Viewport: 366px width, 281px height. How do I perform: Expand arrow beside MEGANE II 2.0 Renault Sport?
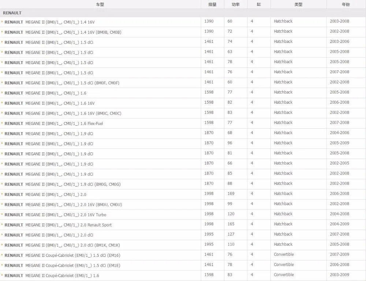click(x=2, y=225)
